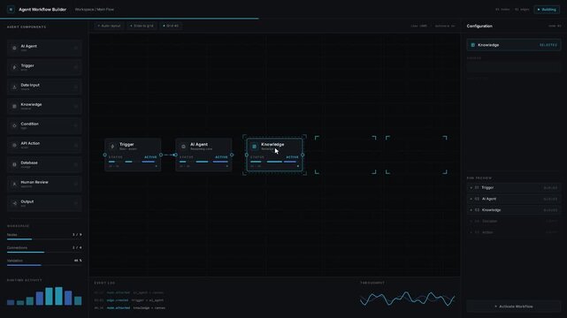Image resolution: width=567 pixels, height=318 pixels.
Task: Click the Knowledge node's icon on canvas
Action: [254, 147]
